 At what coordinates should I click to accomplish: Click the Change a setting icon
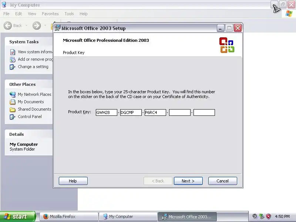point(12,67)
